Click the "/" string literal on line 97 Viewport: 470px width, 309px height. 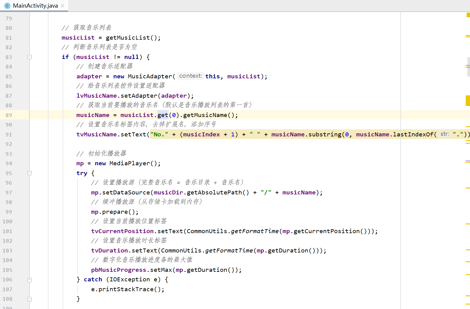coord(266,193)
